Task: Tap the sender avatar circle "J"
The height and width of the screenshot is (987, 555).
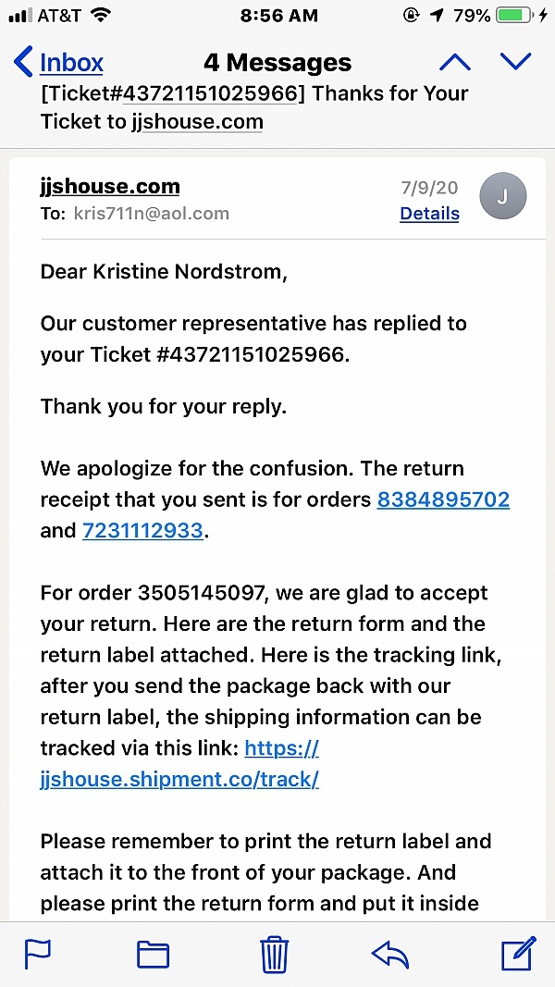Action: tap(503, 197)
